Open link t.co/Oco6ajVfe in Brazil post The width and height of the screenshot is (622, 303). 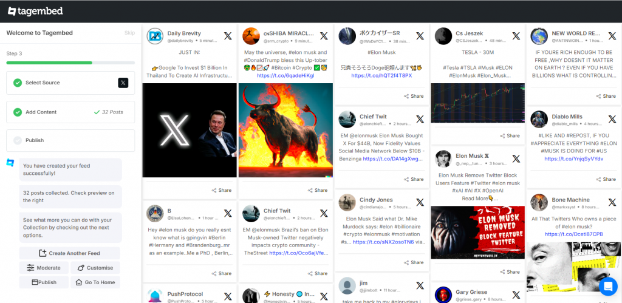(299, 253)
